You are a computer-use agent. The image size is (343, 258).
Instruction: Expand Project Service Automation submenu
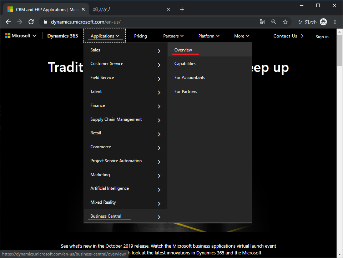coord(125,161)
